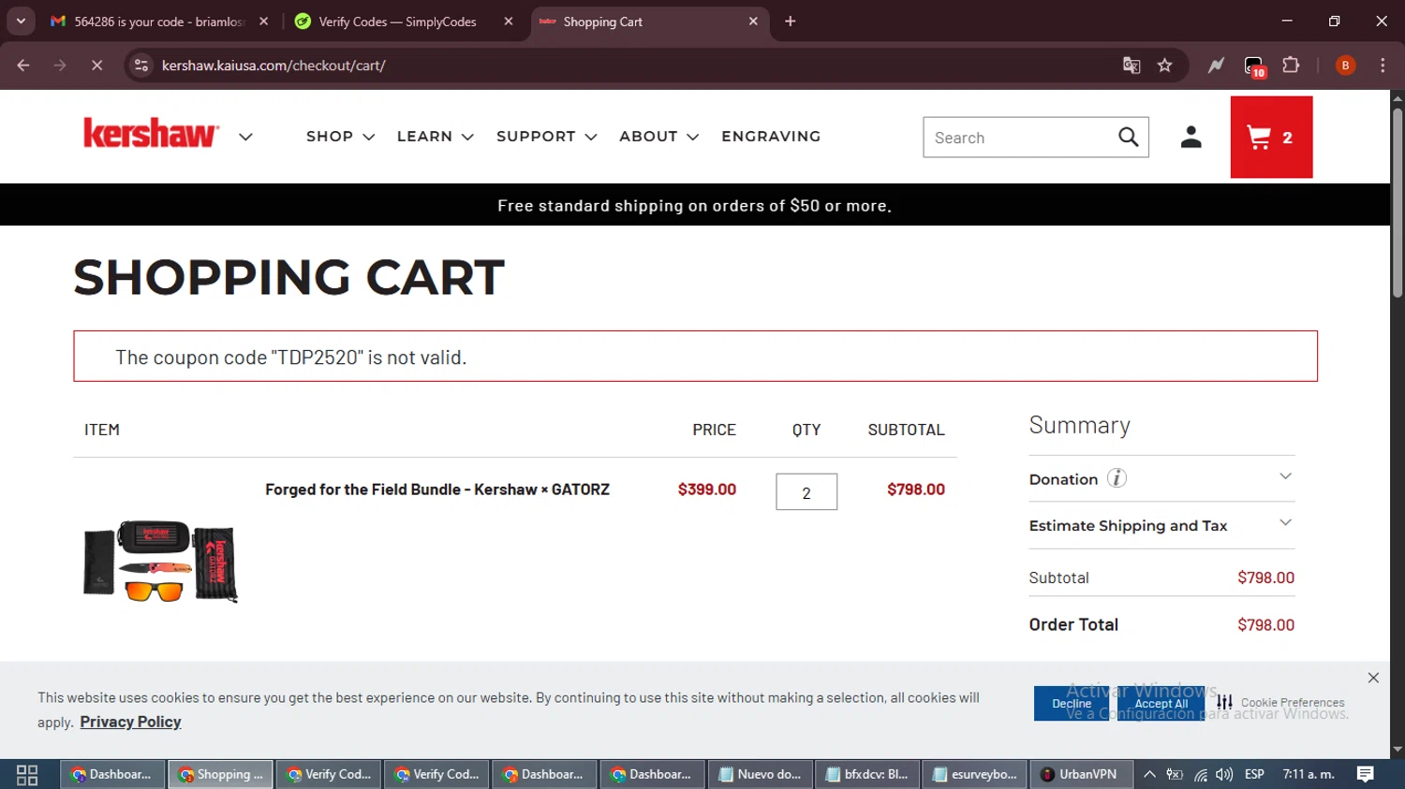Stop loading the page

96,66
